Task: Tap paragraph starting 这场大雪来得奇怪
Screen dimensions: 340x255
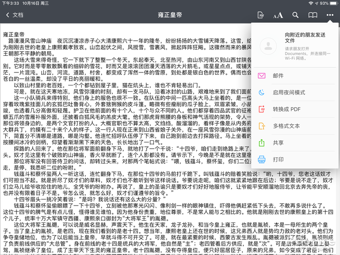Action: (x=127, y=69)
